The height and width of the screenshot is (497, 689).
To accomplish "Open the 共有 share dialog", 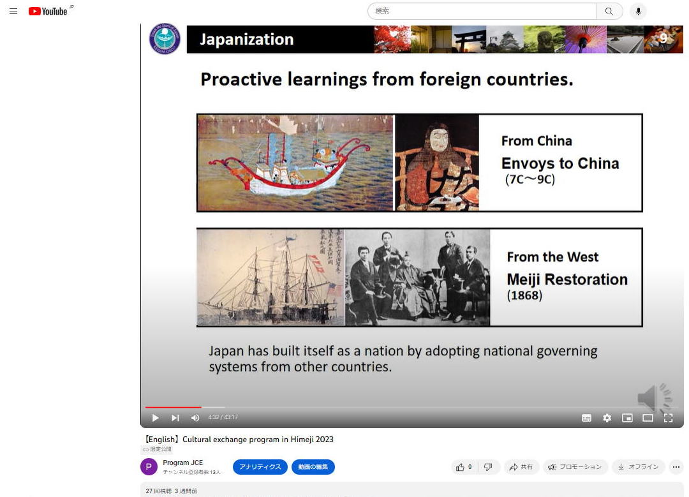I will click(x=521, y=467).
